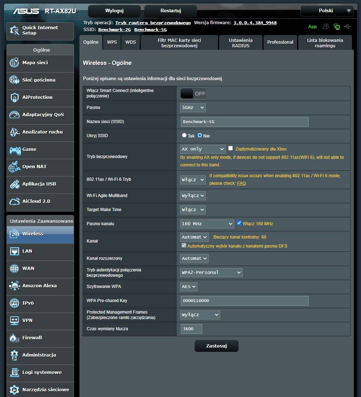Click the Firewall flame icon
Screen dimensions: 361x397
(14, 338)
